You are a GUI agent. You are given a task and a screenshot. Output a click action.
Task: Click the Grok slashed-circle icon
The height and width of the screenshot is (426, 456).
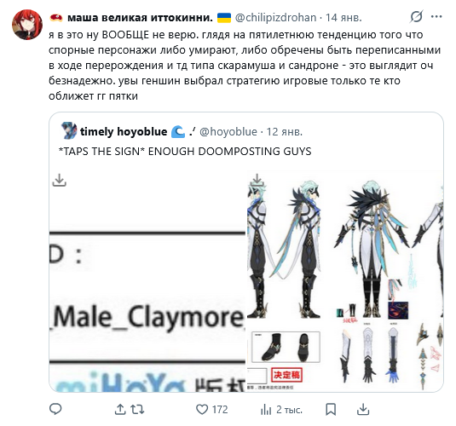click(416, 16)
